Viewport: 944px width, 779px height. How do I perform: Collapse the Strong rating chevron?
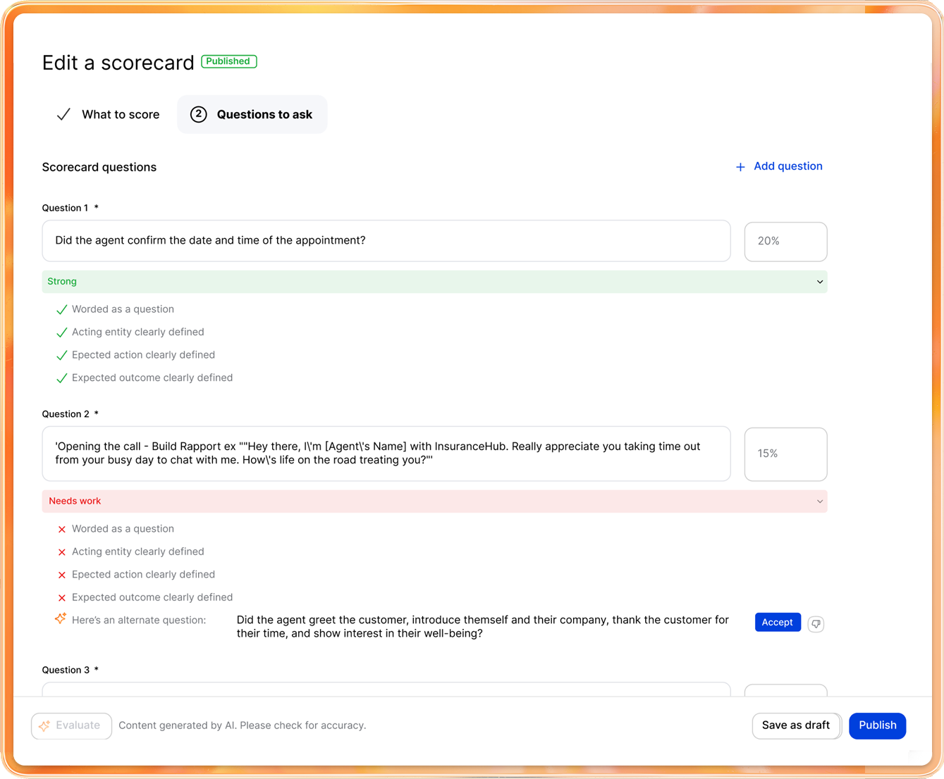(x=819, y=282)
